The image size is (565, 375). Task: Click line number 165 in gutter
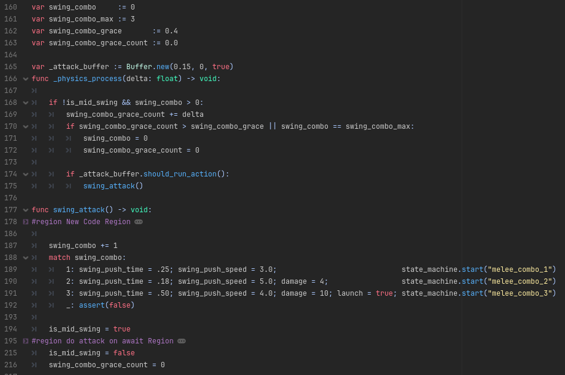tap(10, 67)
